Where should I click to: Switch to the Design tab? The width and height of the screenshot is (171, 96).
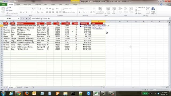pyautogui.click(x=75, y=5)
